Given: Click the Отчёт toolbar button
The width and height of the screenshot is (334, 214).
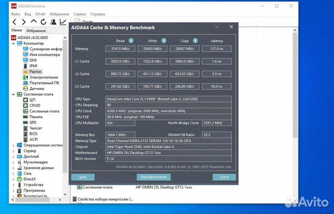Looking at the screenshot, I should tap(84, 21).
